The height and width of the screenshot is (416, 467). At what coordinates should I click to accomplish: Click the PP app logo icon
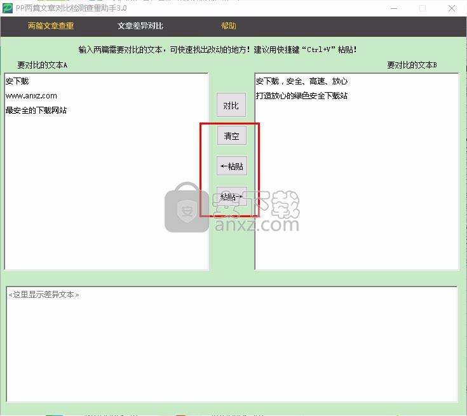8,8
